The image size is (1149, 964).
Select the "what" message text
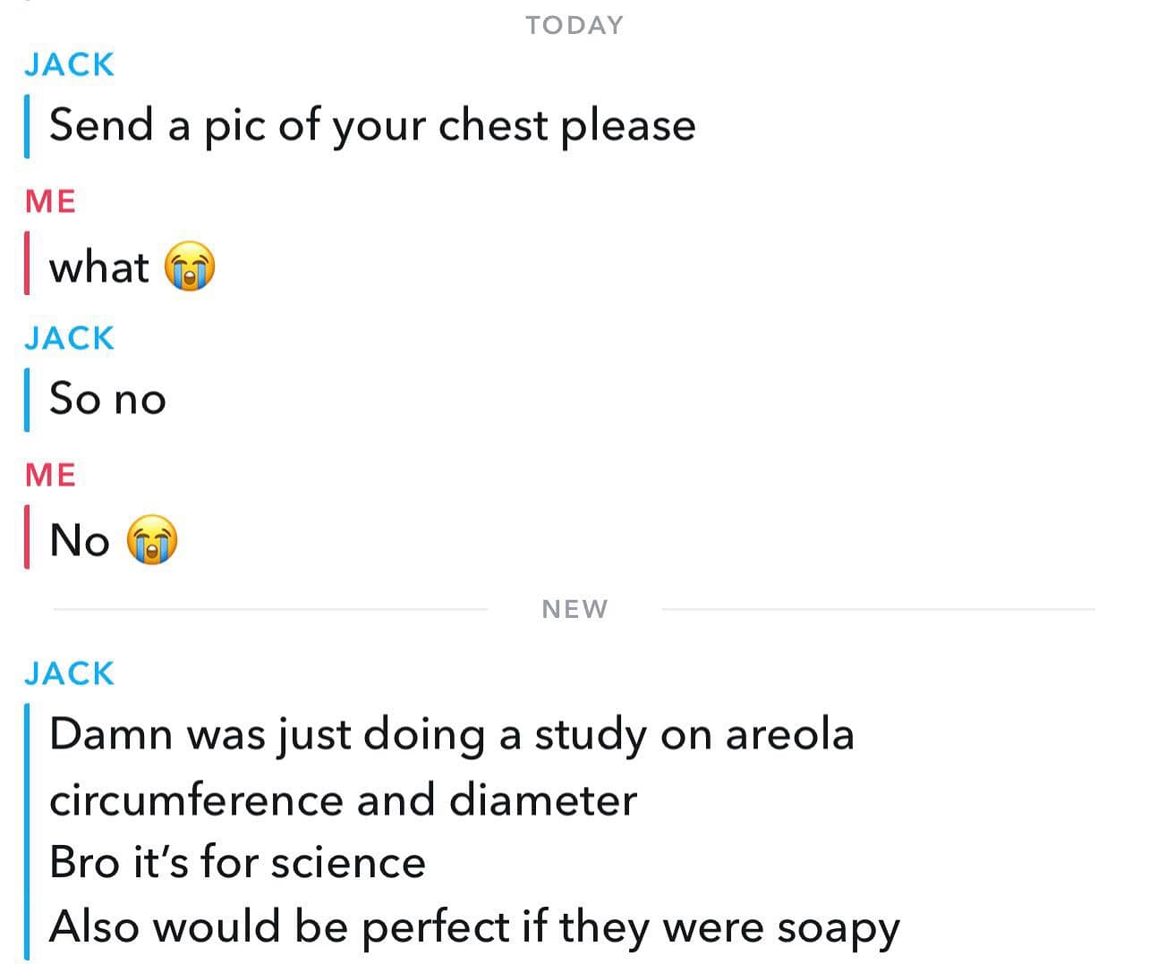(98, 267)
